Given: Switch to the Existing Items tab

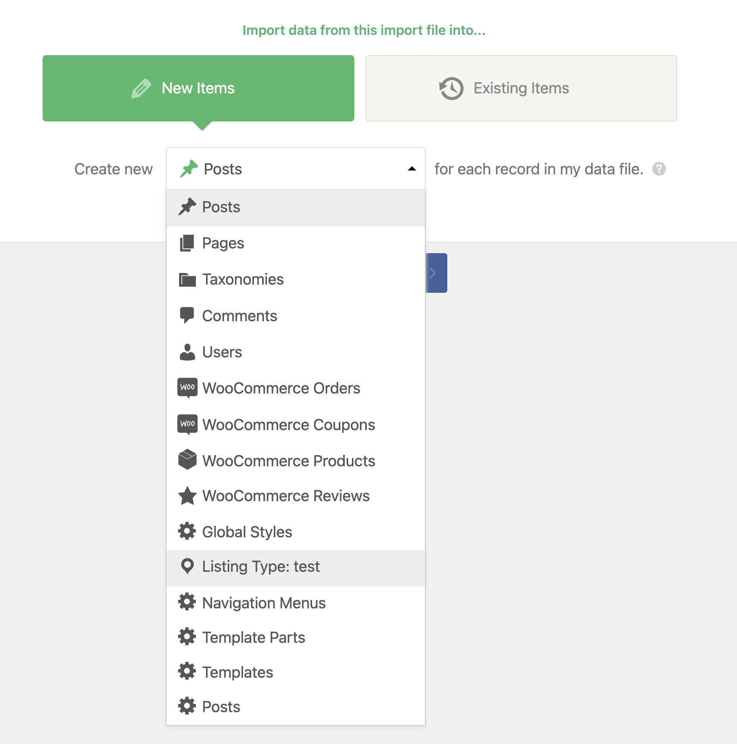Looking at the screenshot, I should point(521,88).
